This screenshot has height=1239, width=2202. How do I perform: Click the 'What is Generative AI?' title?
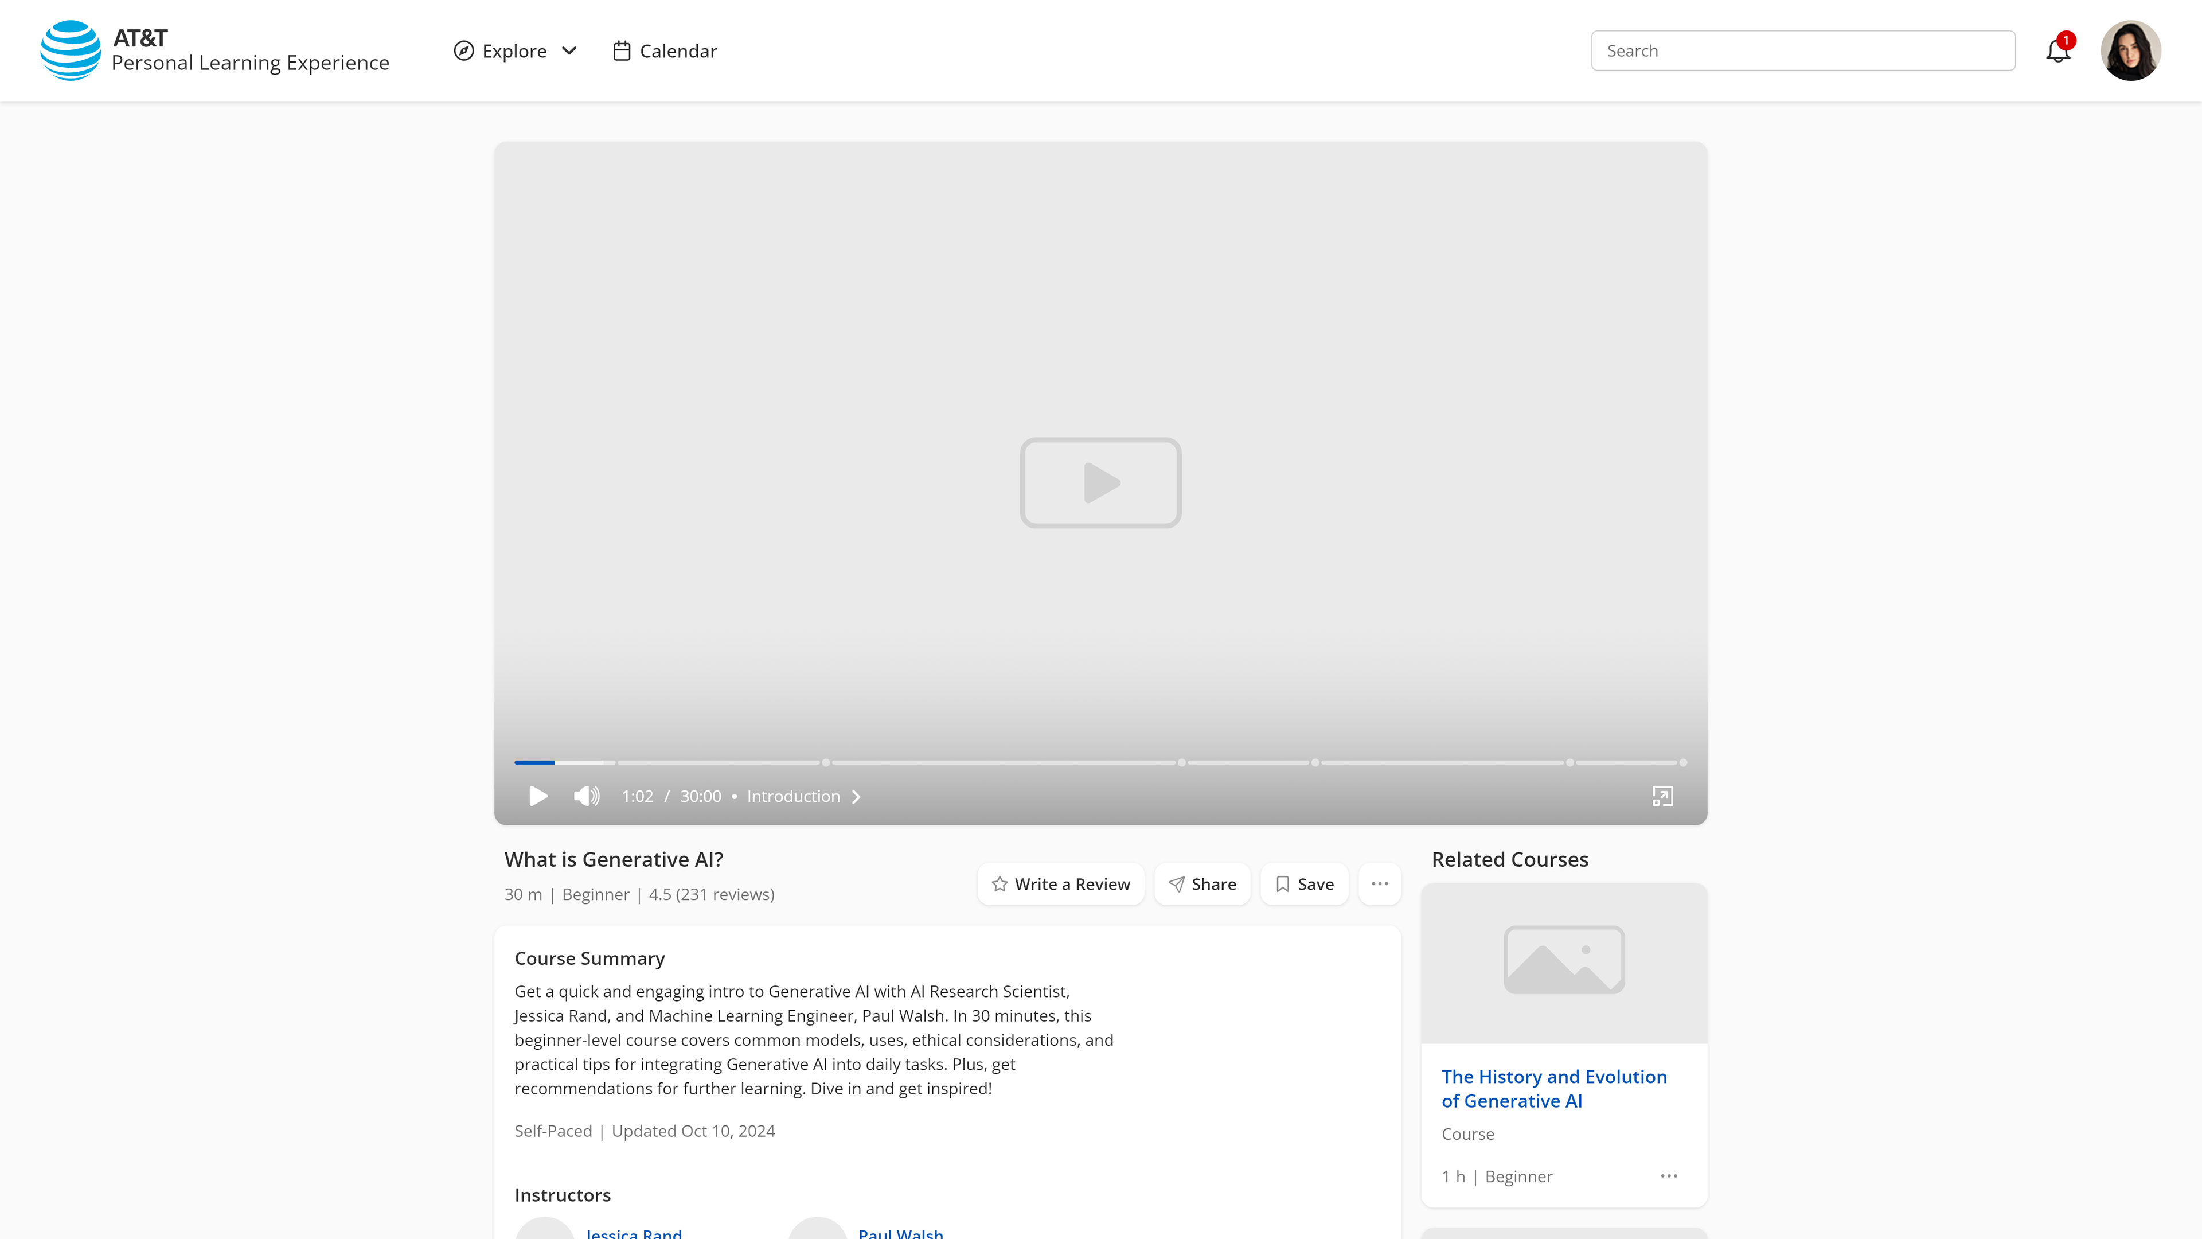(614, 859)
